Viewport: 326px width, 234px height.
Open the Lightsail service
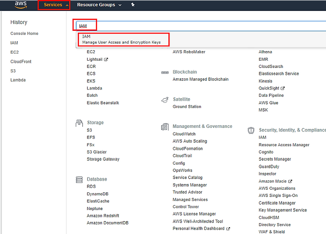(95, 59)
